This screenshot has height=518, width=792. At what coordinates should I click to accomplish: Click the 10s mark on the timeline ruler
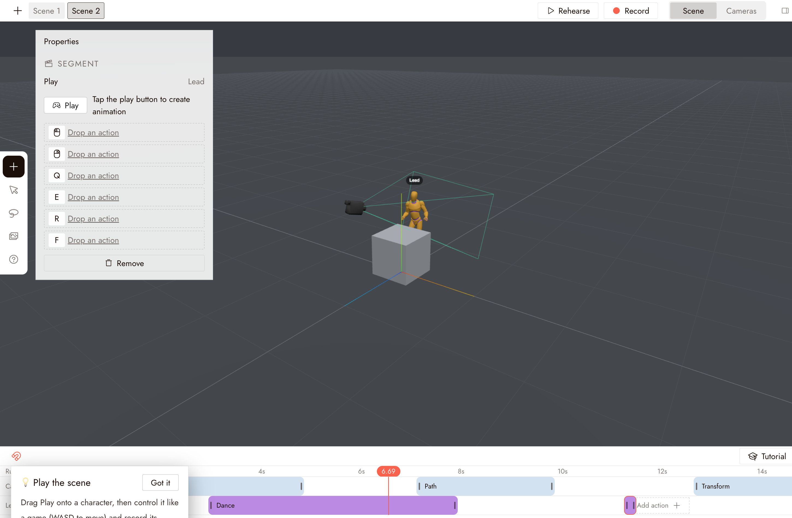pyautogui.click(x=562, y=471)
